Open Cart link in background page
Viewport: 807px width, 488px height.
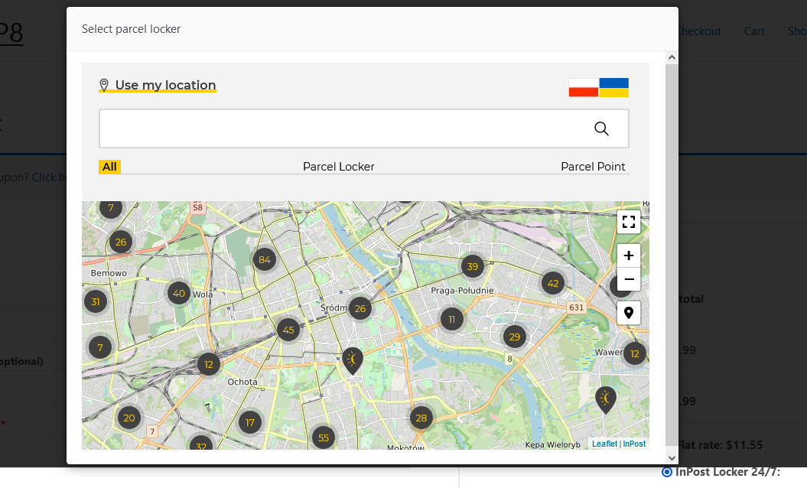pyautogui.click(x=754, y=31)
